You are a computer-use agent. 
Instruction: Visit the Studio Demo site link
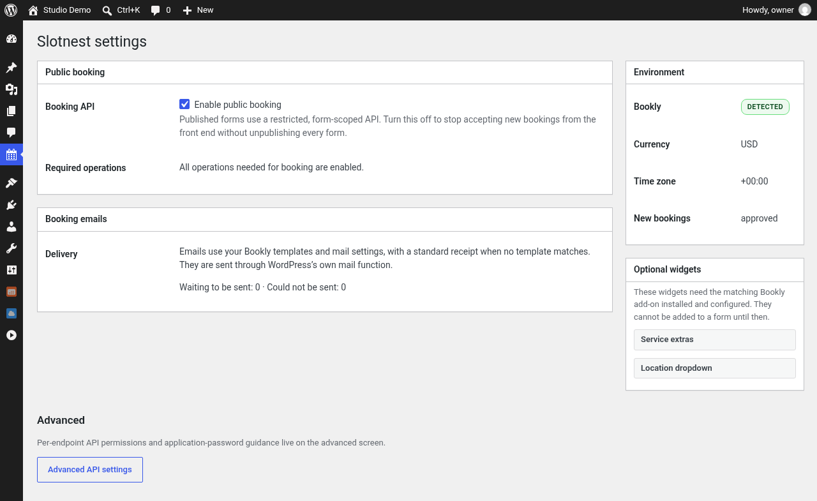[59, 10]
